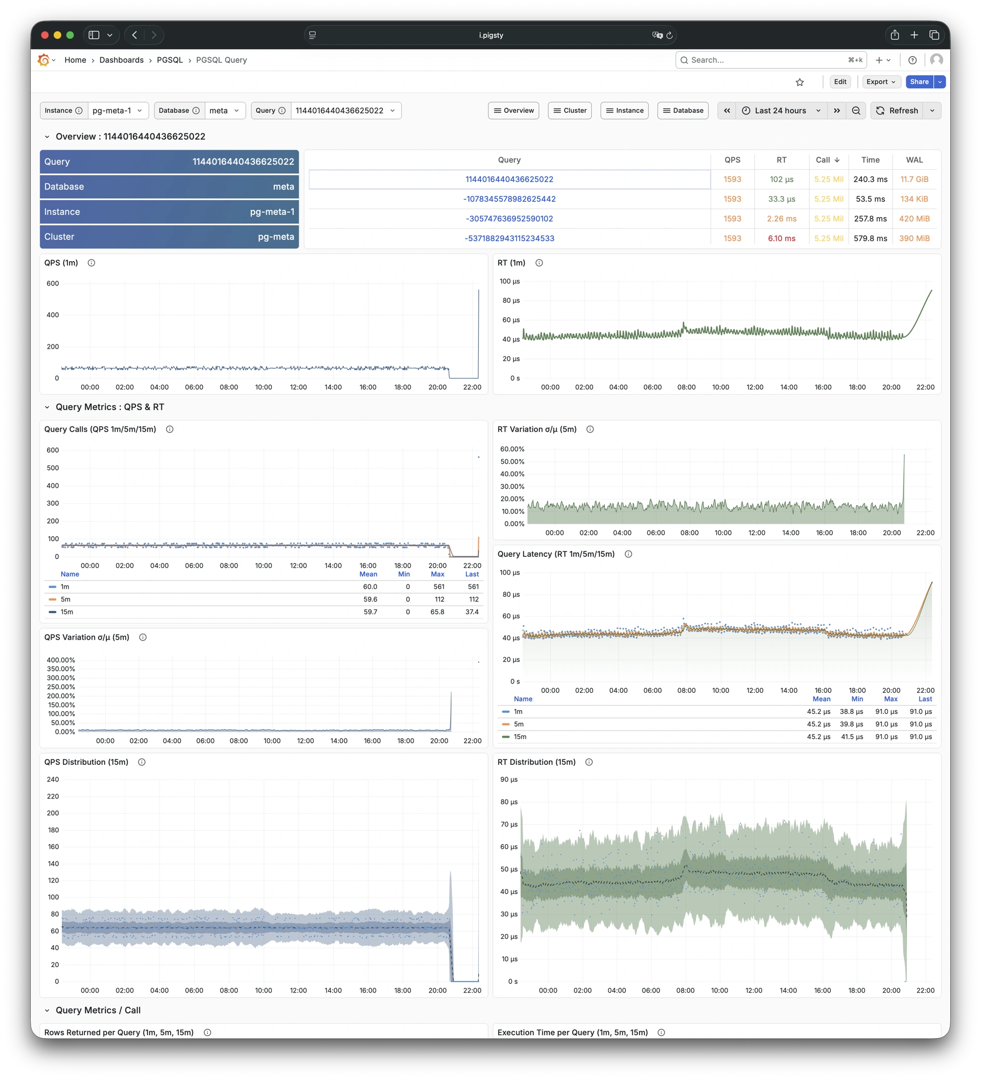Open the Grafana help icon

pos(914,60)
